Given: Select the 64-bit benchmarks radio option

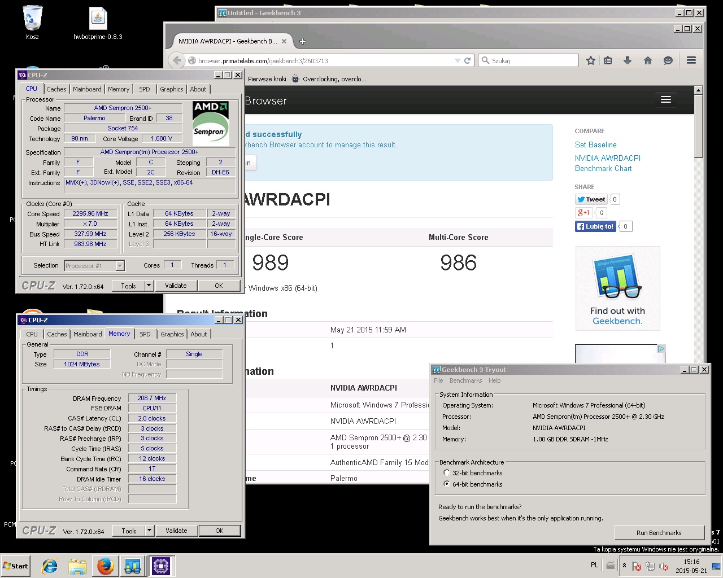Looking at the screenshot, I should pos(473,484).
